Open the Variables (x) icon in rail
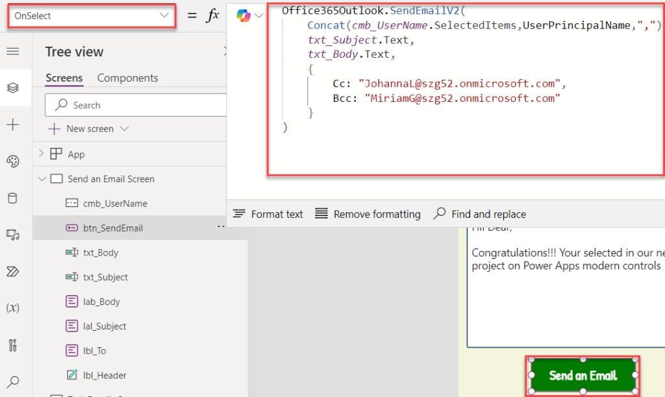Screen dimensions: 665x397 coord(13,307)
